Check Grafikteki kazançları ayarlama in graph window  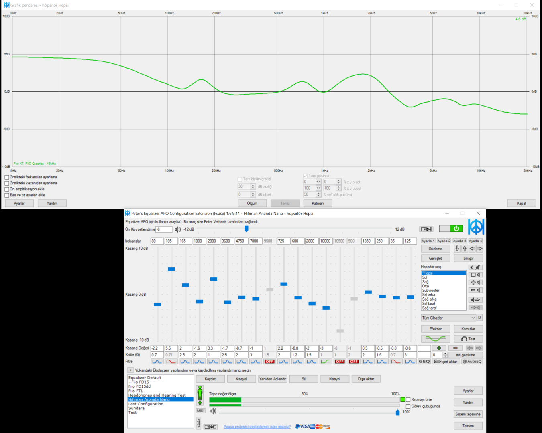[x=7, y=183]
